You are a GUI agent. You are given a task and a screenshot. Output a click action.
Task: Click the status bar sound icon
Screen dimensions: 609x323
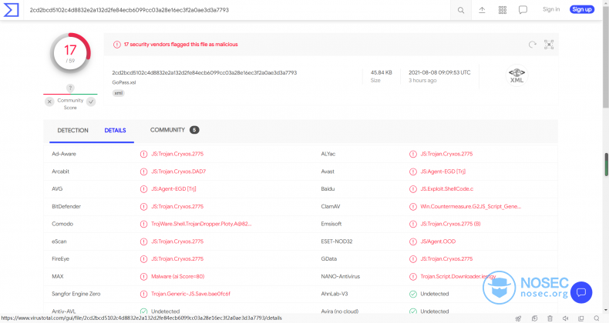[565, 318]
